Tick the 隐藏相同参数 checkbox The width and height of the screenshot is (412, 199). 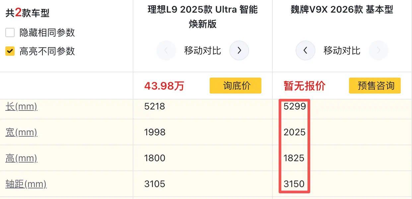coord(10,33)
